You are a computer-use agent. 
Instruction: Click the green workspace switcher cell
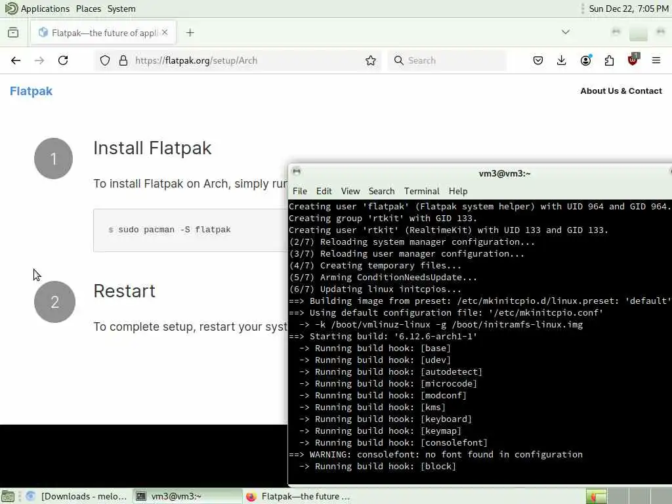pos(596,497)
